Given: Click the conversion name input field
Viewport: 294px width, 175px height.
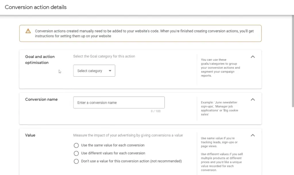Looking at the screenshot, I should click(x=119, y=102).
